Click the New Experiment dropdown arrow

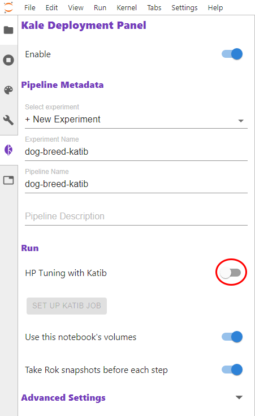241,121
